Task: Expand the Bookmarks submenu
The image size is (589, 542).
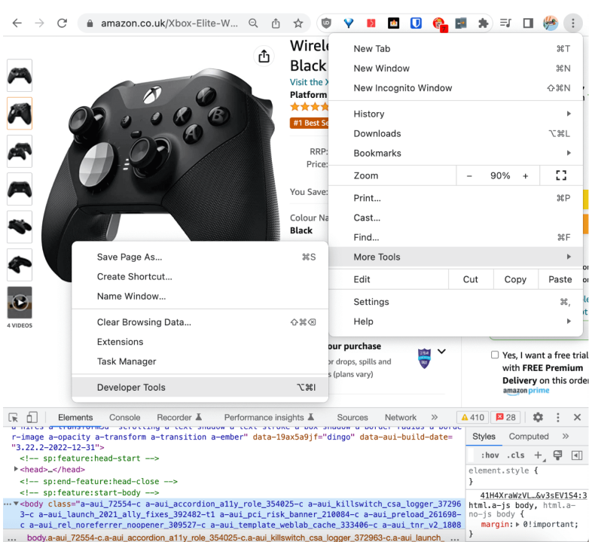Action: coord(456,153)
